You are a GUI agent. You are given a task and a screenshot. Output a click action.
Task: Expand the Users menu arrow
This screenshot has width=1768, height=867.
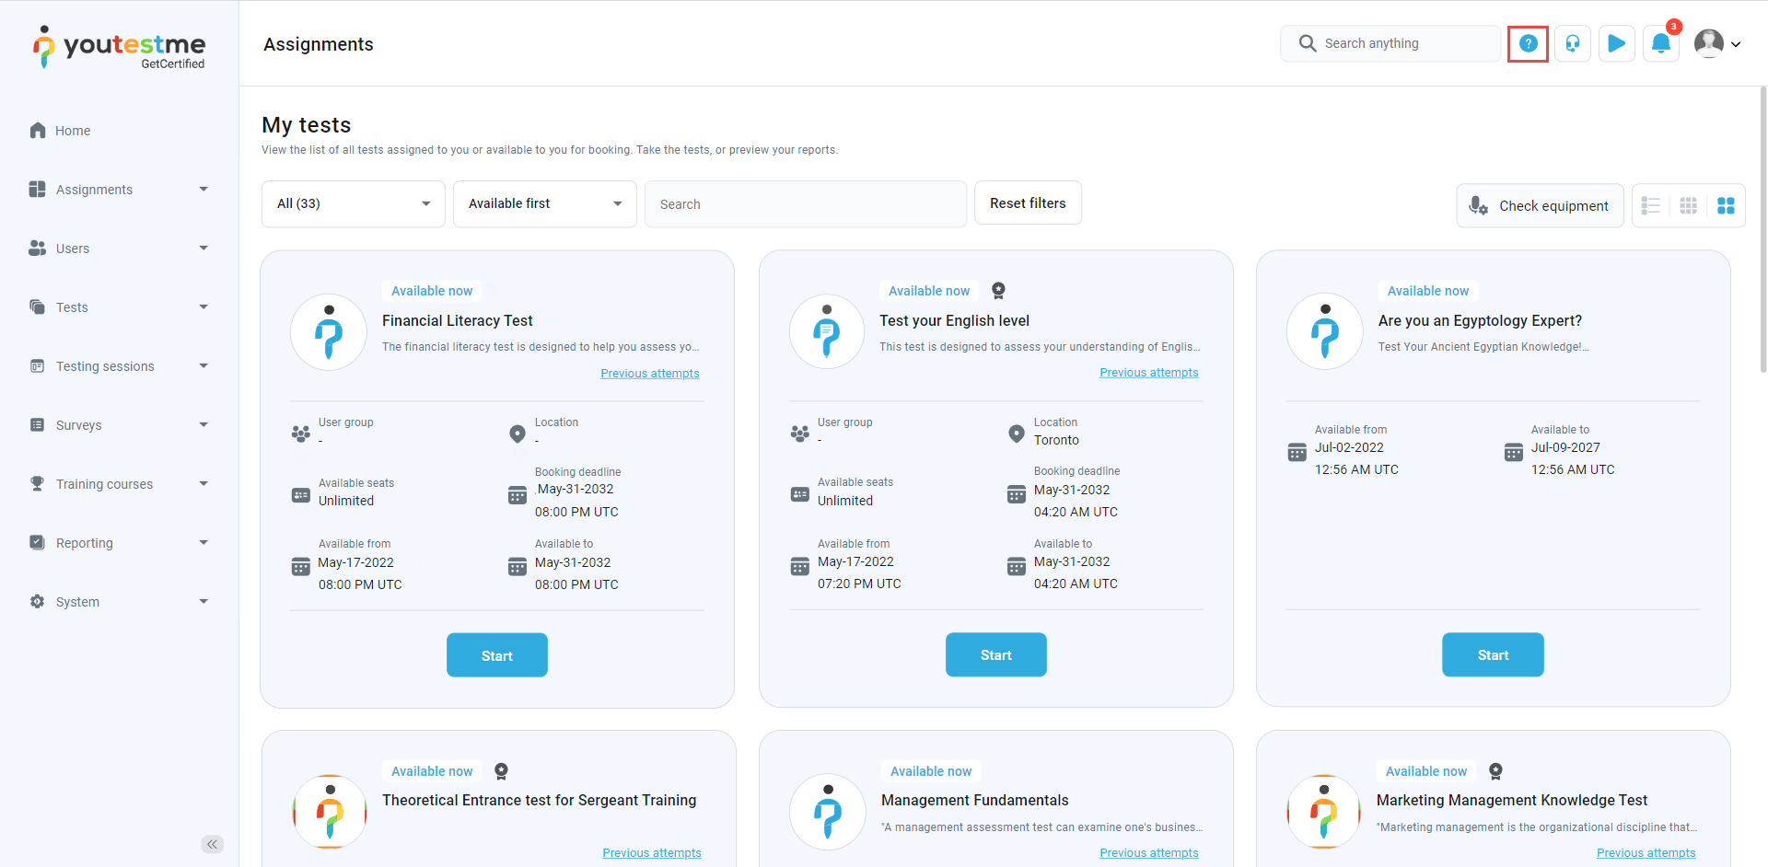(x=204, y=248)
